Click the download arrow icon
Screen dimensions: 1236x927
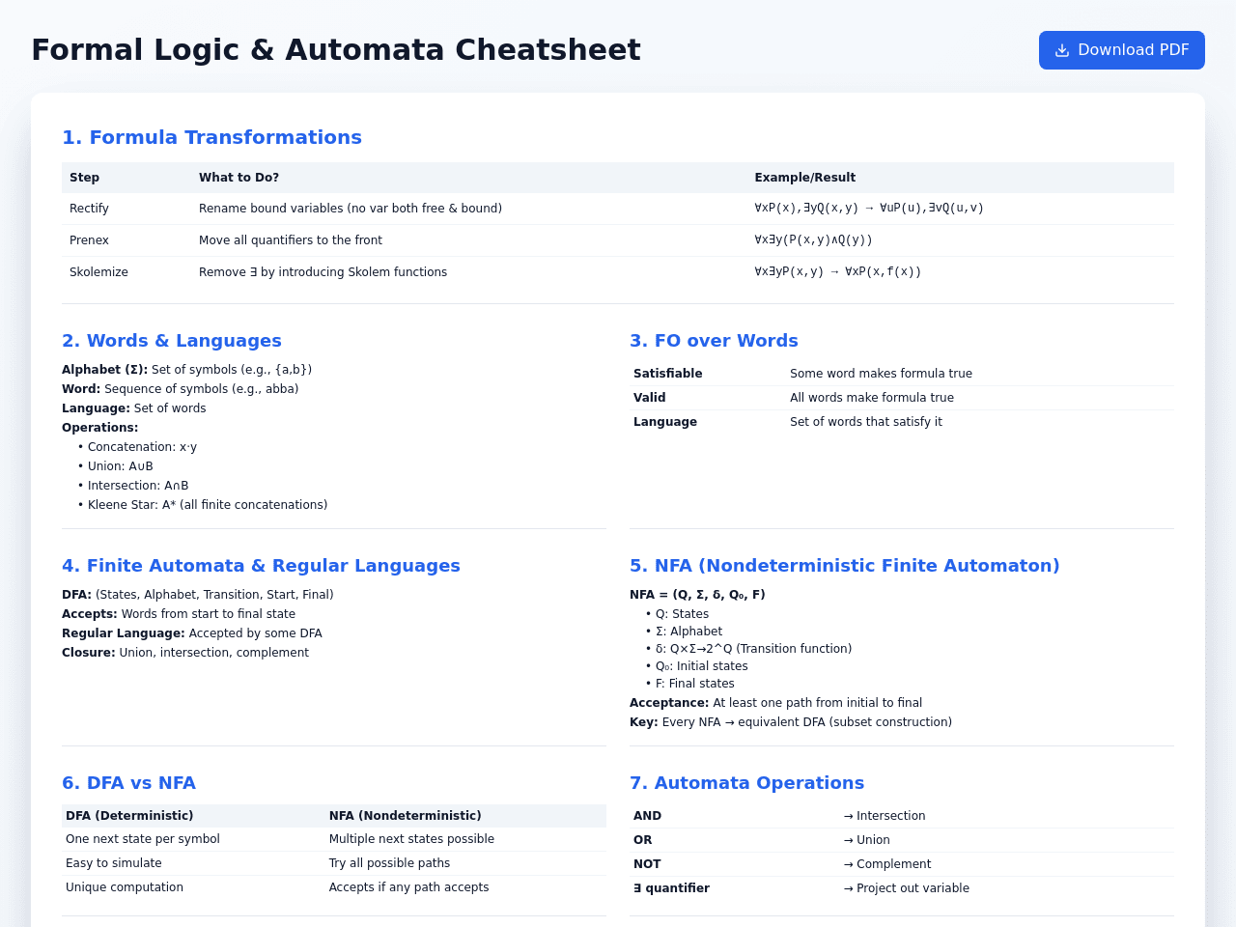(x=1062, y=50)
